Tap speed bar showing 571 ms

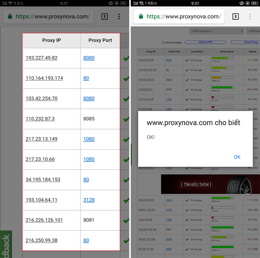[223, 97]
